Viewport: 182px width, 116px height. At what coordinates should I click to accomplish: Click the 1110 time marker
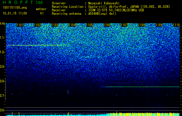(x=177, y=25)
